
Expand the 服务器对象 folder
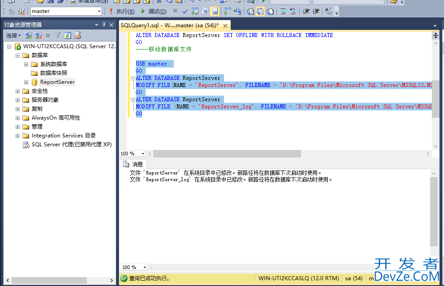coord(17,100)
